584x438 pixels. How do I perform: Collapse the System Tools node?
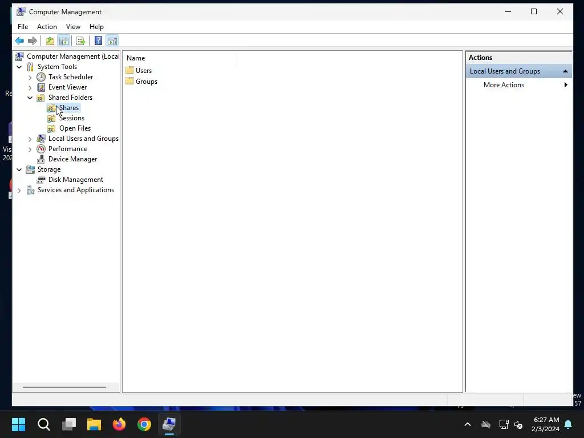[19, 67]
